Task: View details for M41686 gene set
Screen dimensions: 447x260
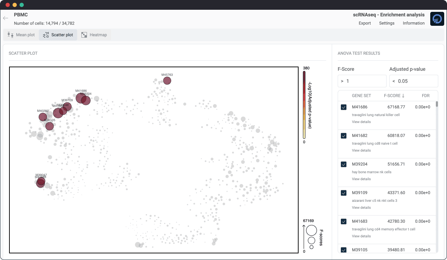Action: click(x=361, y=122)
